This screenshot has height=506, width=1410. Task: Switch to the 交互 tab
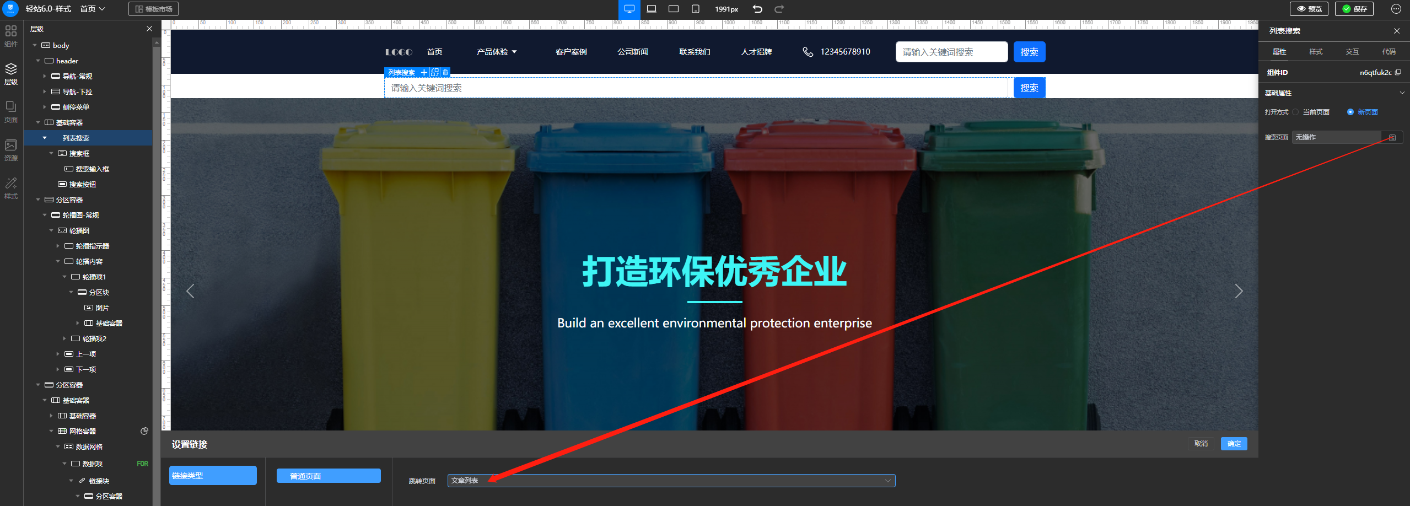pos(1352,52)
